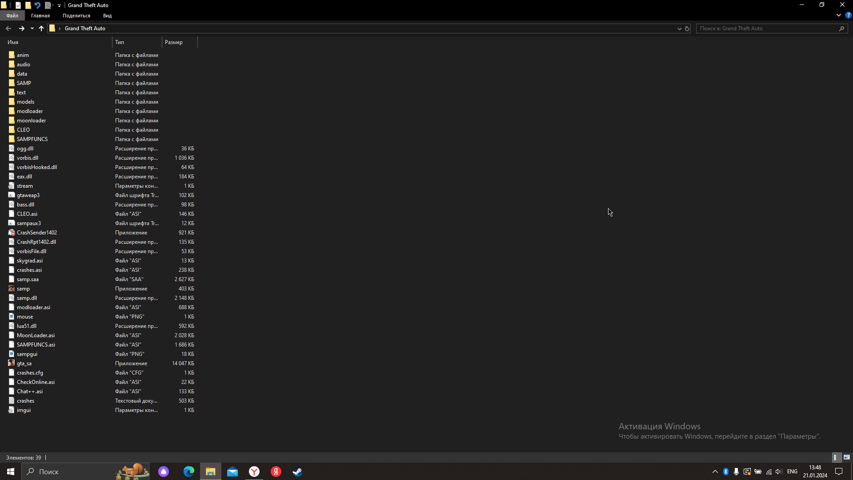Select the CrashSender1402 application icon
Screen dimensions: 853x480
[x=12, y=233]
